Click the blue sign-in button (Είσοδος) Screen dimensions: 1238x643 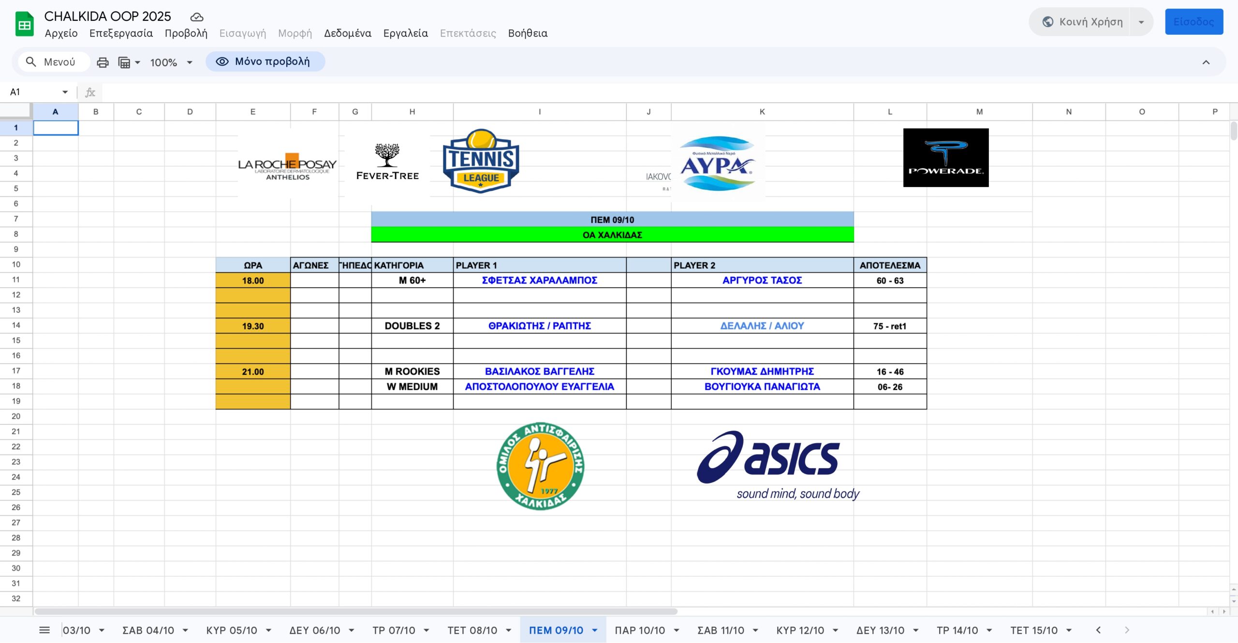click(1194, 22)
